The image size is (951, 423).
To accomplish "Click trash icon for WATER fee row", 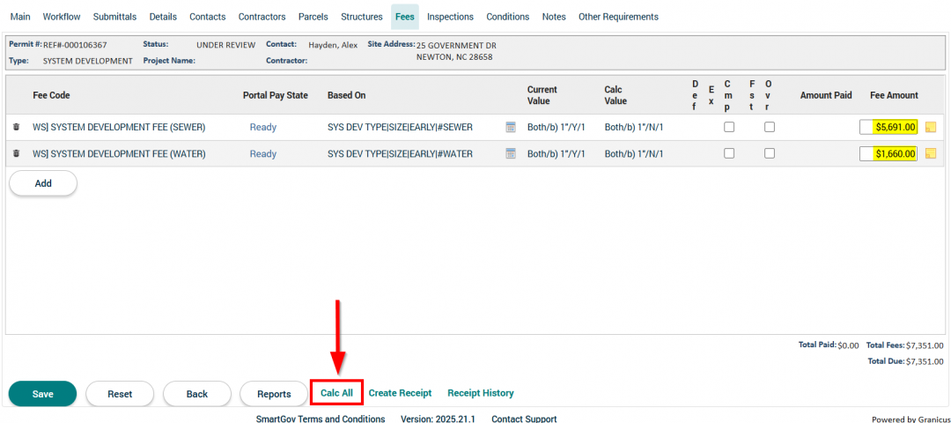I will [x=16, y=153].
